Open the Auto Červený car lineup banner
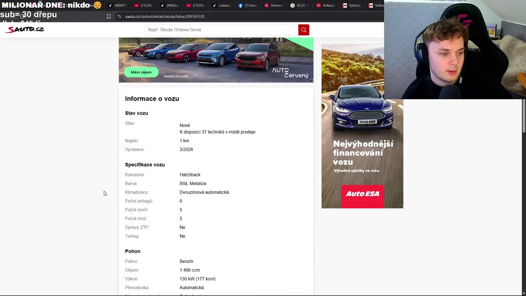Screen dimensions: 526x296 216,60
